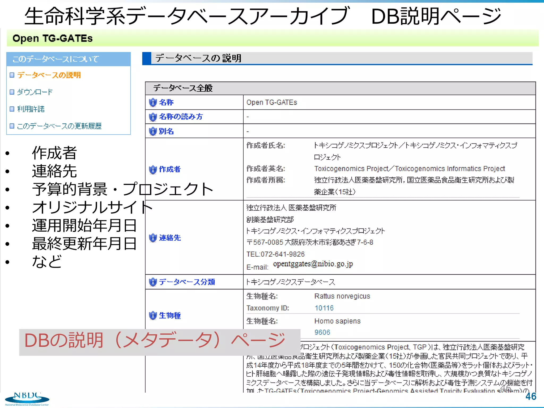Click the slide page number 46
544x408 pixels.
[531, 397]
